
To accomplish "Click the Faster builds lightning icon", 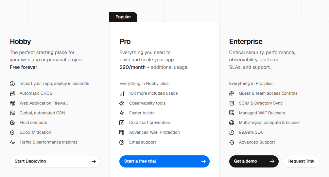I will pyautogui.click(x=122, y=113).
